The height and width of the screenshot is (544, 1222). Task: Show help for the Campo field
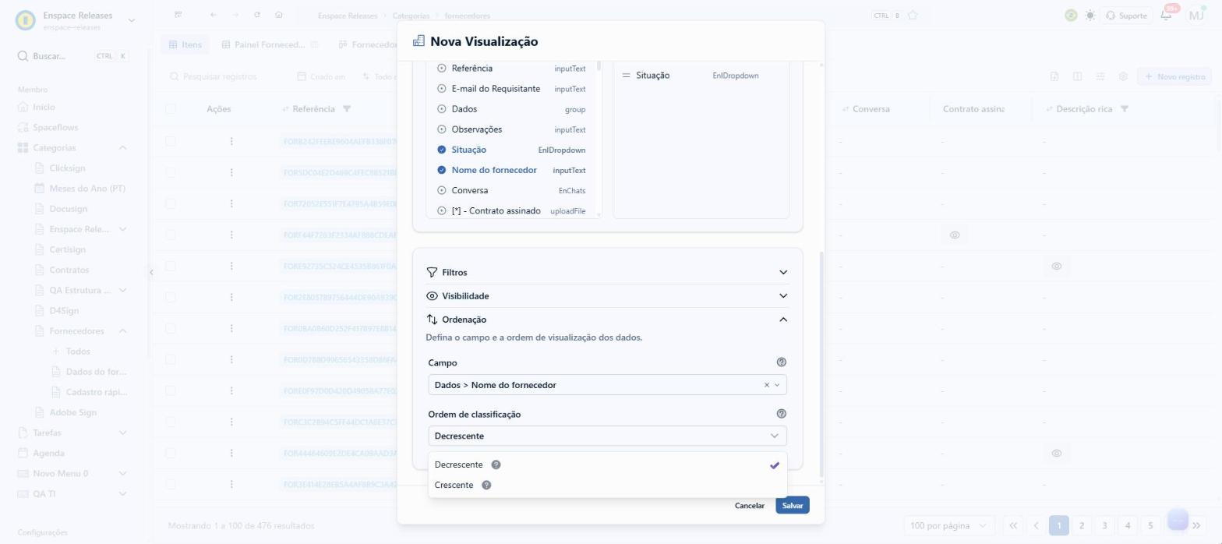782,362
